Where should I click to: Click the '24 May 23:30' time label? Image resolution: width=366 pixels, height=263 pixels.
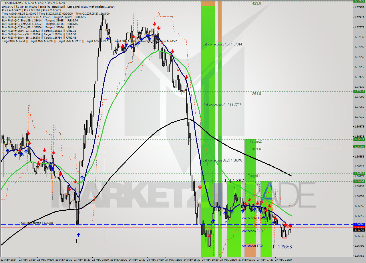pos(228,260)
